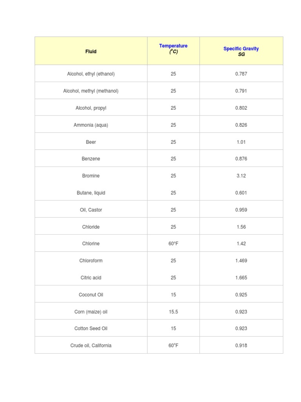Click the Cotton Seed Oil entry
Image resolution: width=301 pixels, height=402 pixels.
click(91, 329)
